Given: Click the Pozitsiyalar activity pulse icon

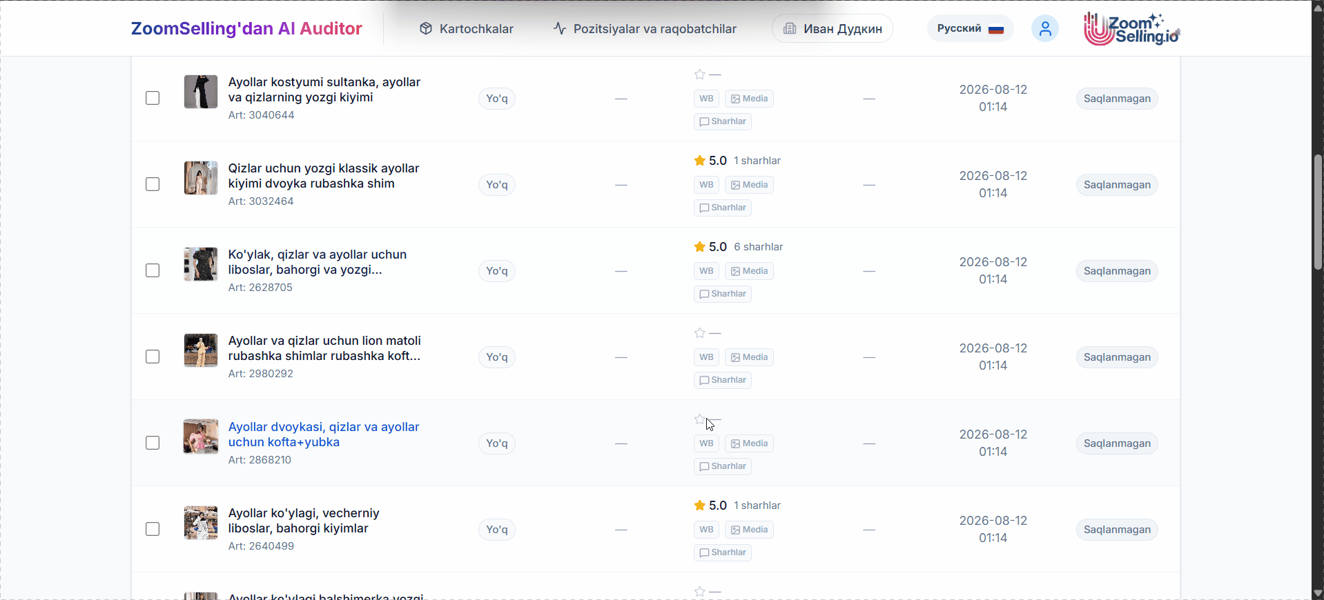Looking at the screenshot, I should (560, 28).
